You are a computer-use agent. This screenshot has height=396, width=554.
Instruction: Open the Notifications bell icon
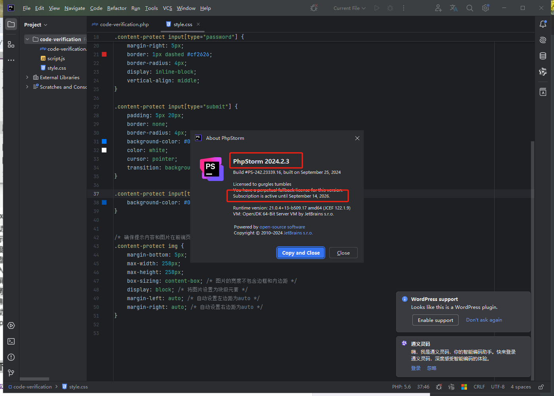pos(543,24)
